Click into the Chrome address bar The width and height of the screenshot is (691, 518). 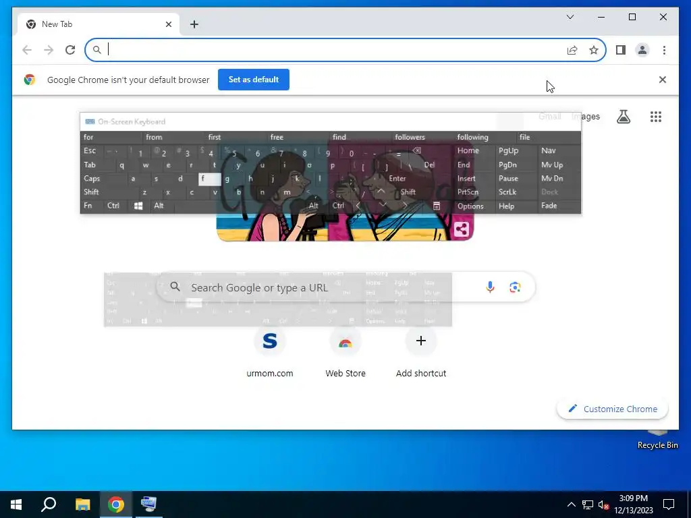(335, 50)
